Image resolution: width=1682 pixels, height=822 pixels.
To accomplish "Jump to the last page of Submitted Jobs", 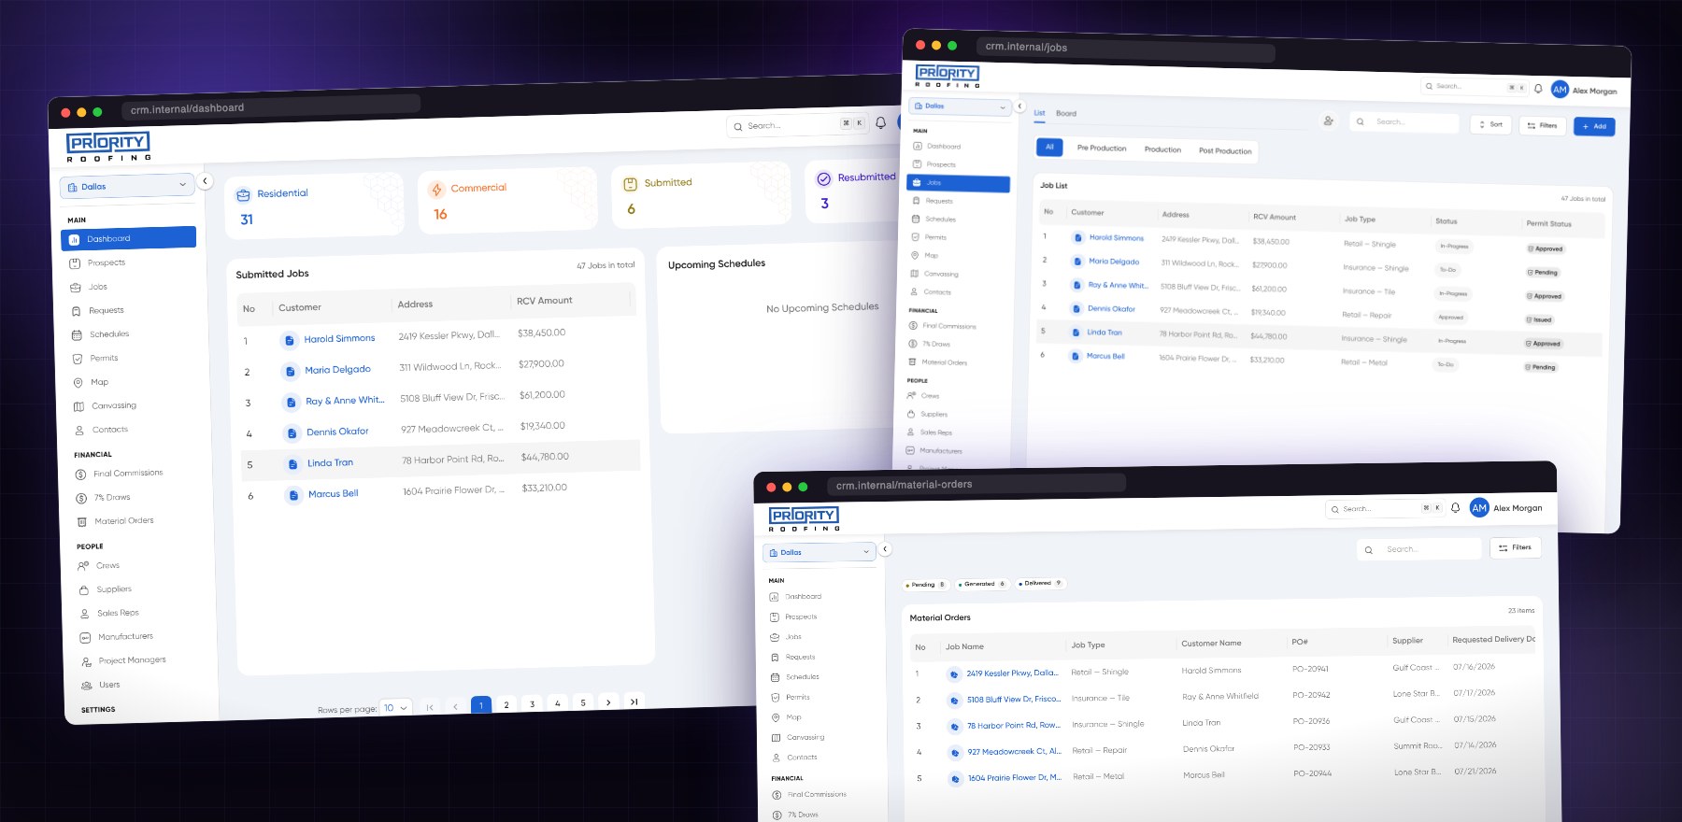I will click(x=634, y=702).
